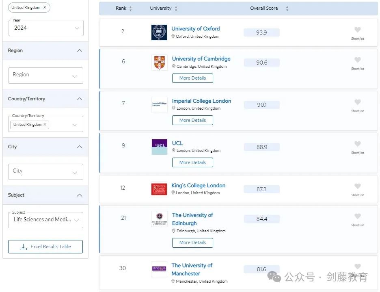The height and width of the screenshot is (292, 380).
Task: Shortlist UCL with heart icon
Action: coord(357,144)
